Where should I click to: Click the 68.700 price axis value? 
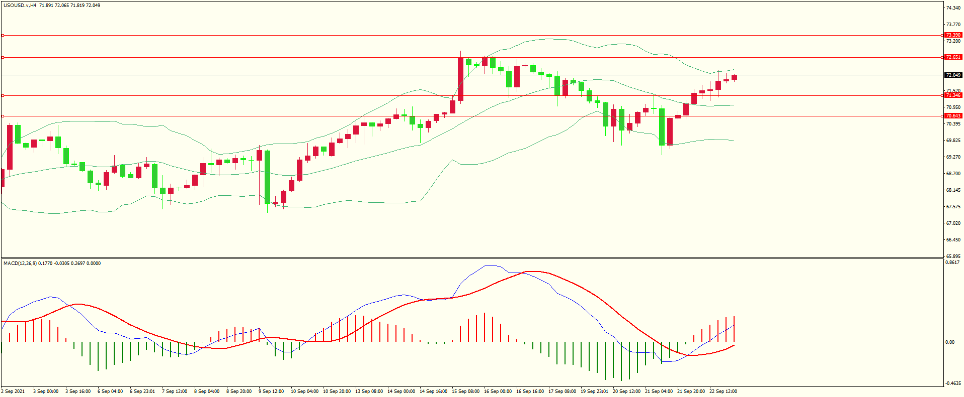pyautogui.click(x=953, y=174)
